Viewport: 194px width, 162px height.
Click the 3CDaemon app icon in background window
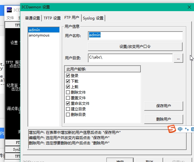pos(9,10)
